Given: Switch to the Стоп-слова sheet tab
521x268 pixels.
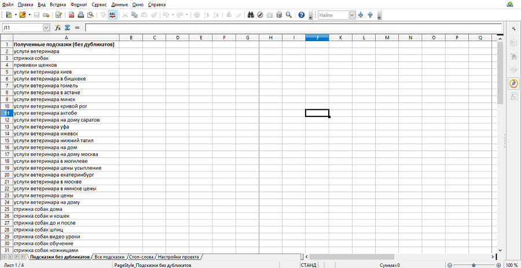Looking at the screenshot, I should click(x=142, y=257).
